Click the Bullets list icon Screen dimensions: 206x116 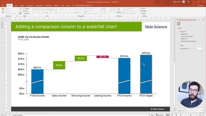(66, 9)
